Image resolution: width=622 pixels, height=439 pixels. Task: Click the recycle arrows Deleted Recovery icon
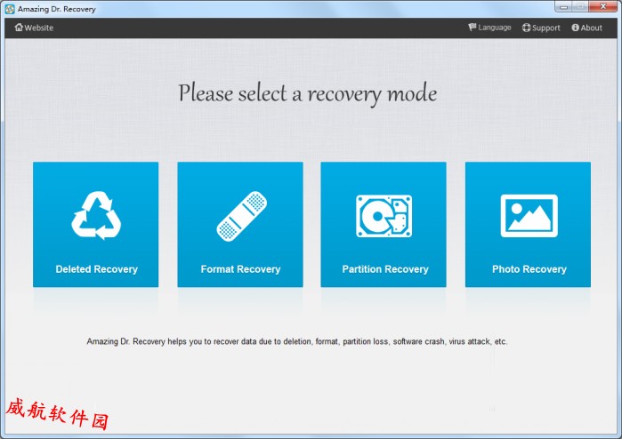(96, 216)
